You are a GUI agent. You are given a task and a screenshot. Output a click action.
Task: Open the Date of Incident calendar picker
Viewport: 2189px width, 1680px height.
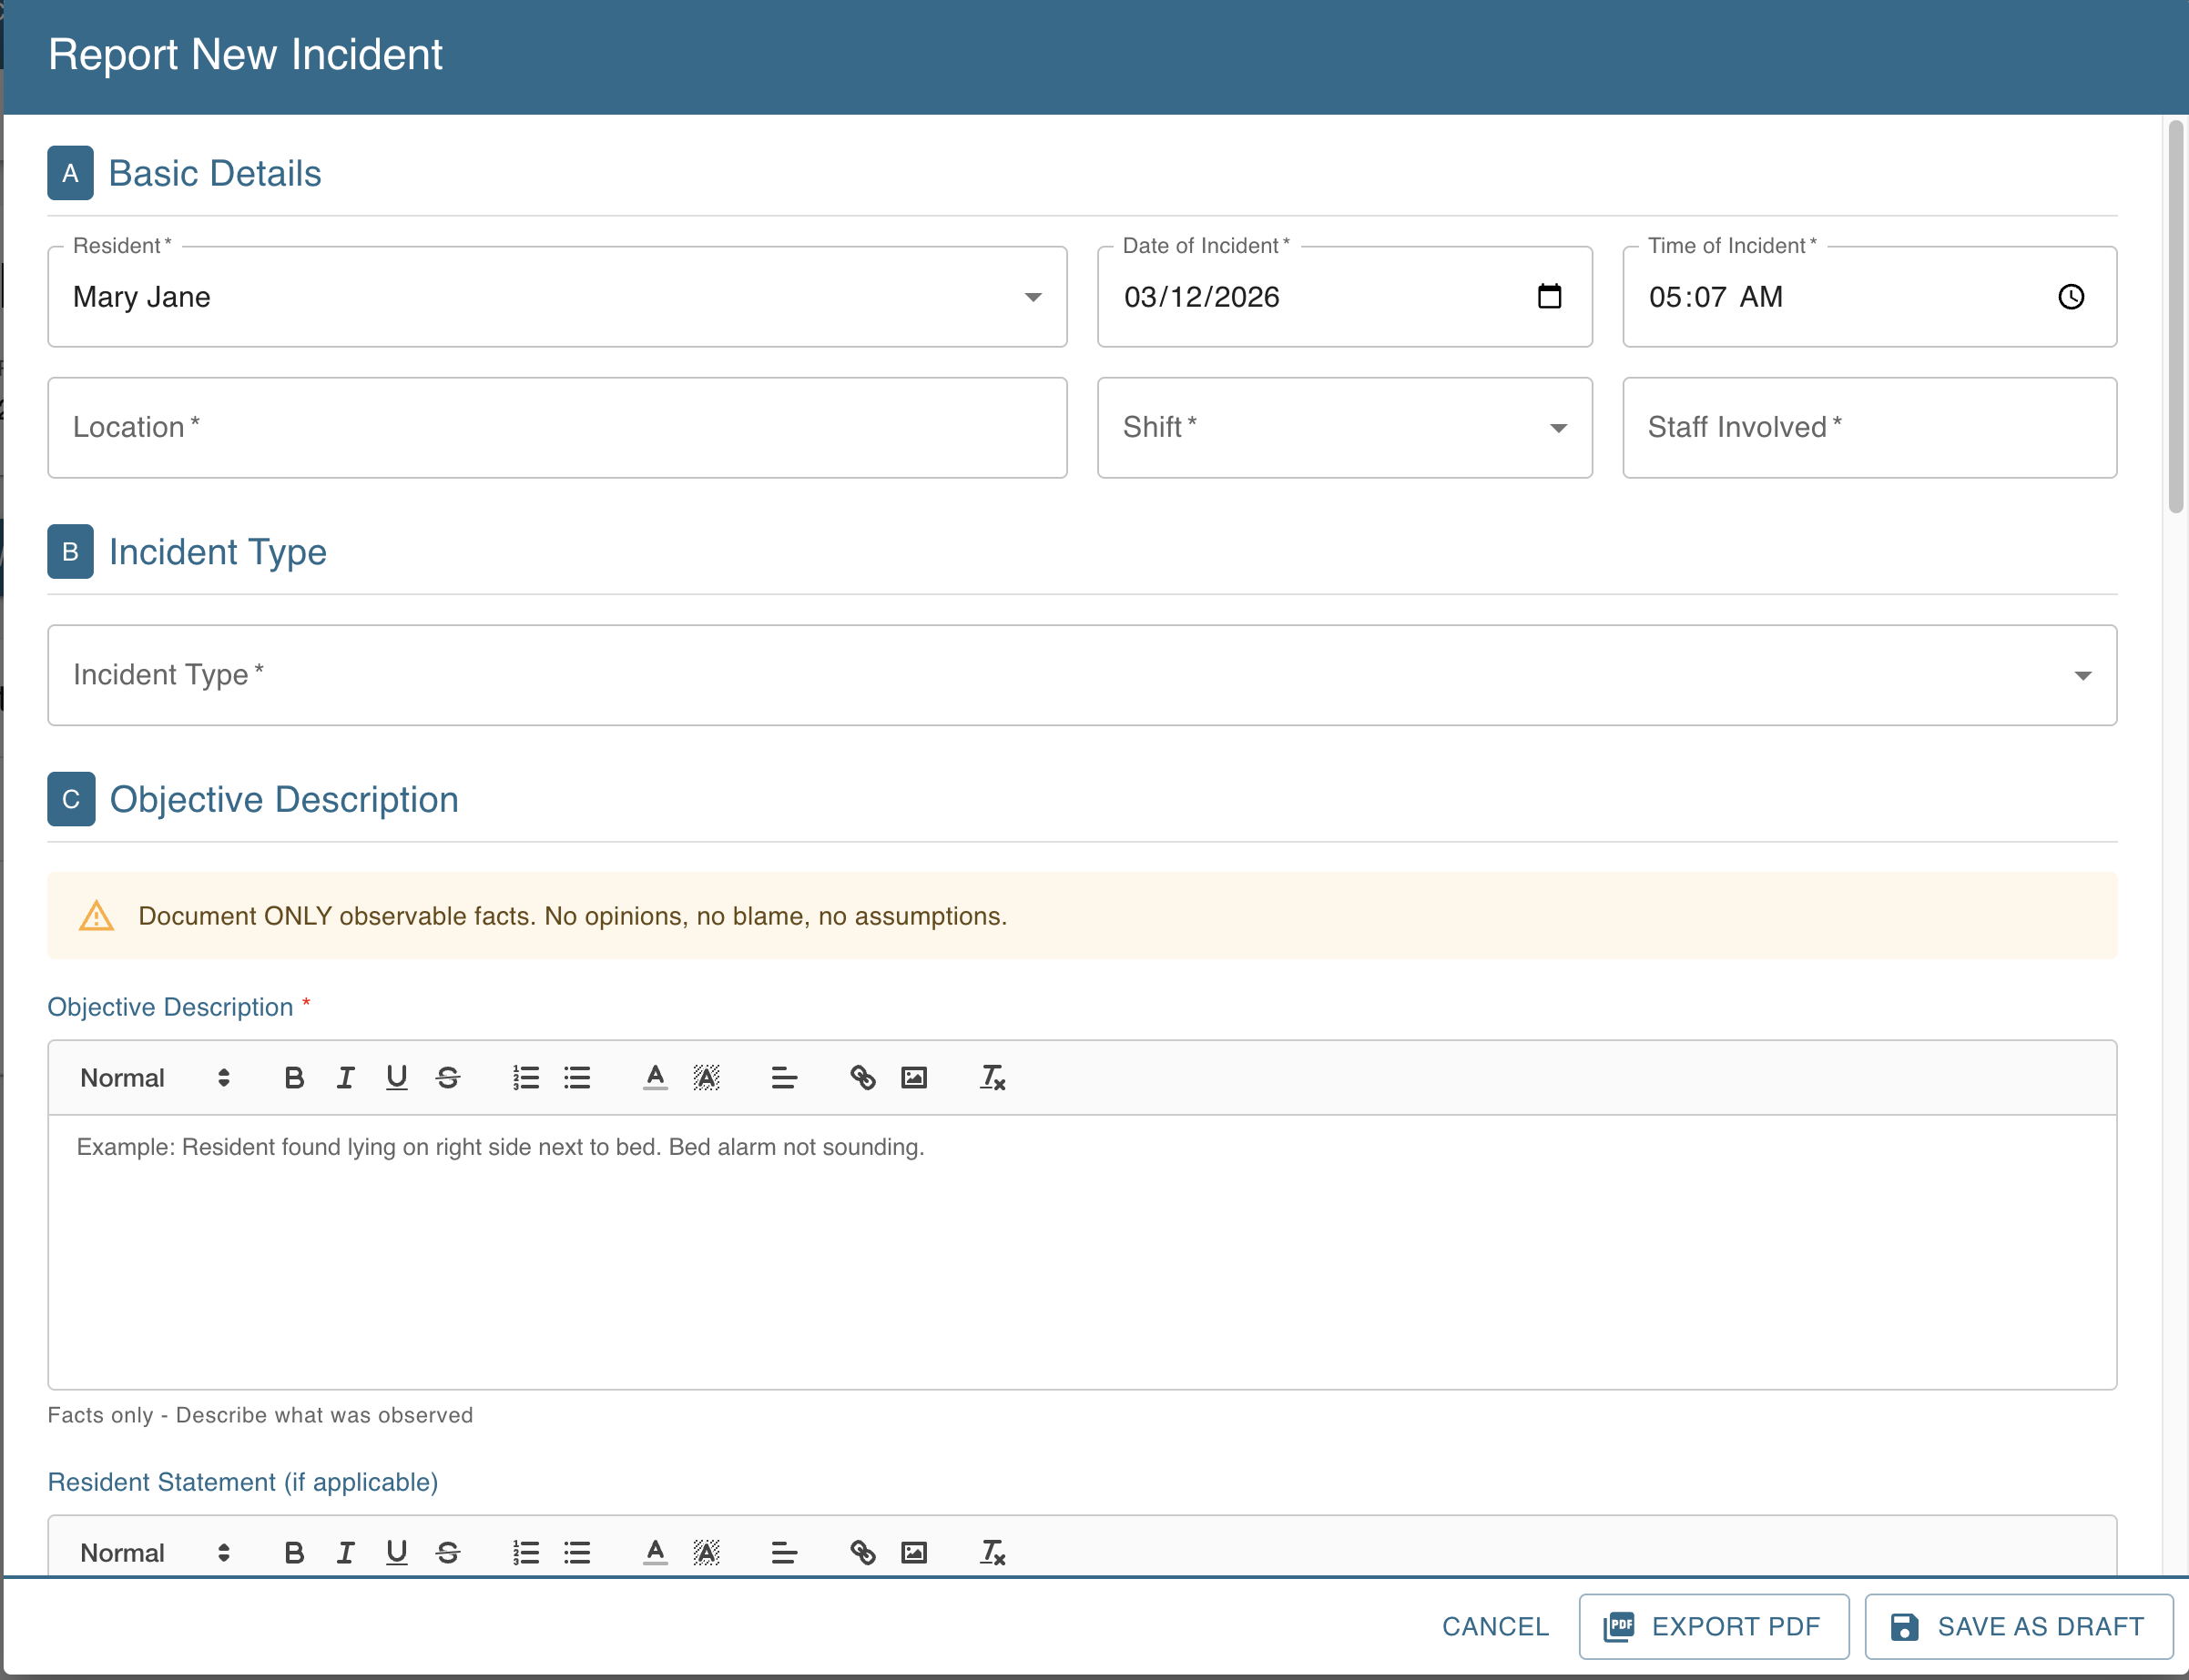click(x=1547, y=296)
